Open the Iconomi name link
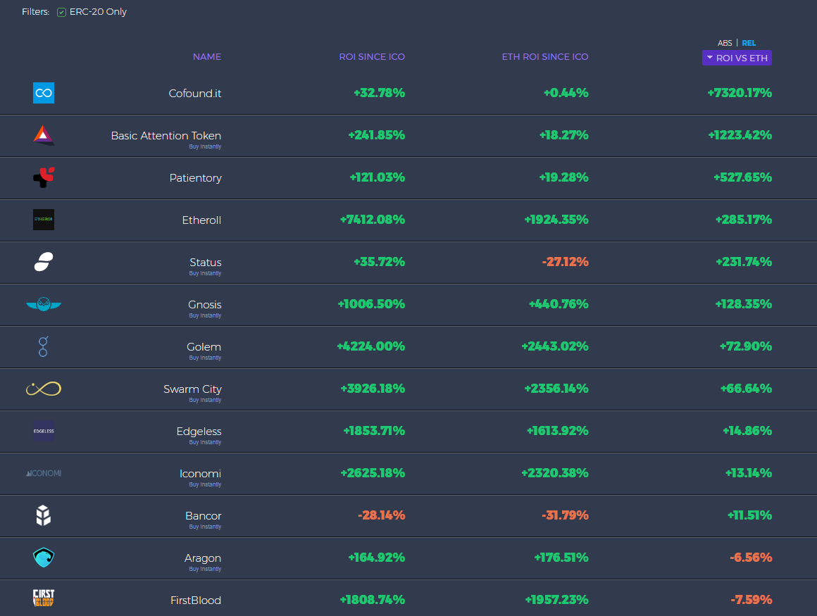Screen dimensions: 817x616 pos(200,473)
